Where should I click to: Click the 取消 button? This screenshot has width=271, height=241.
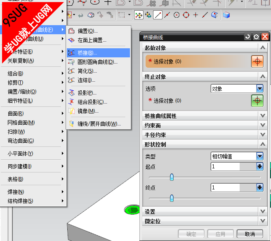[250, 234]
